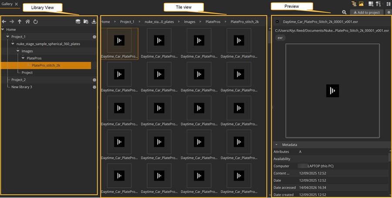The width and height of the screenshot is (392, 198).
Task: Go back using the left arrow
Action: (4, 22)
